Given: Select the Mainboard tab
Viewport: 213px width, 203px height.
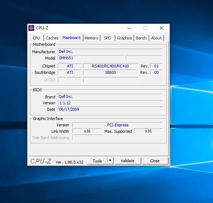Looking at the screenshot, I should (71, 38).
